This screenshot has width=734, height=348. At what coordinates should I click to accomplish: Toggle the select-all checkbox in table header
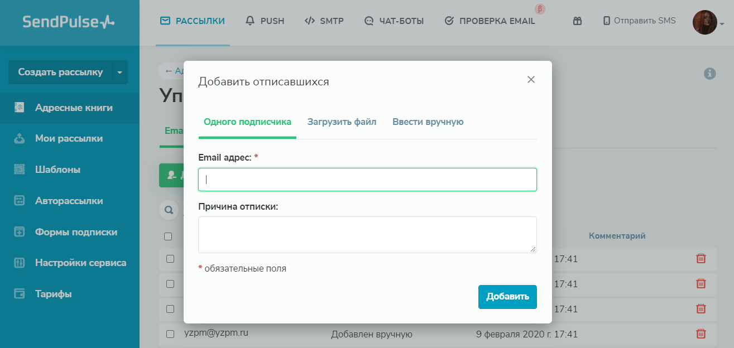click(168, 236)
